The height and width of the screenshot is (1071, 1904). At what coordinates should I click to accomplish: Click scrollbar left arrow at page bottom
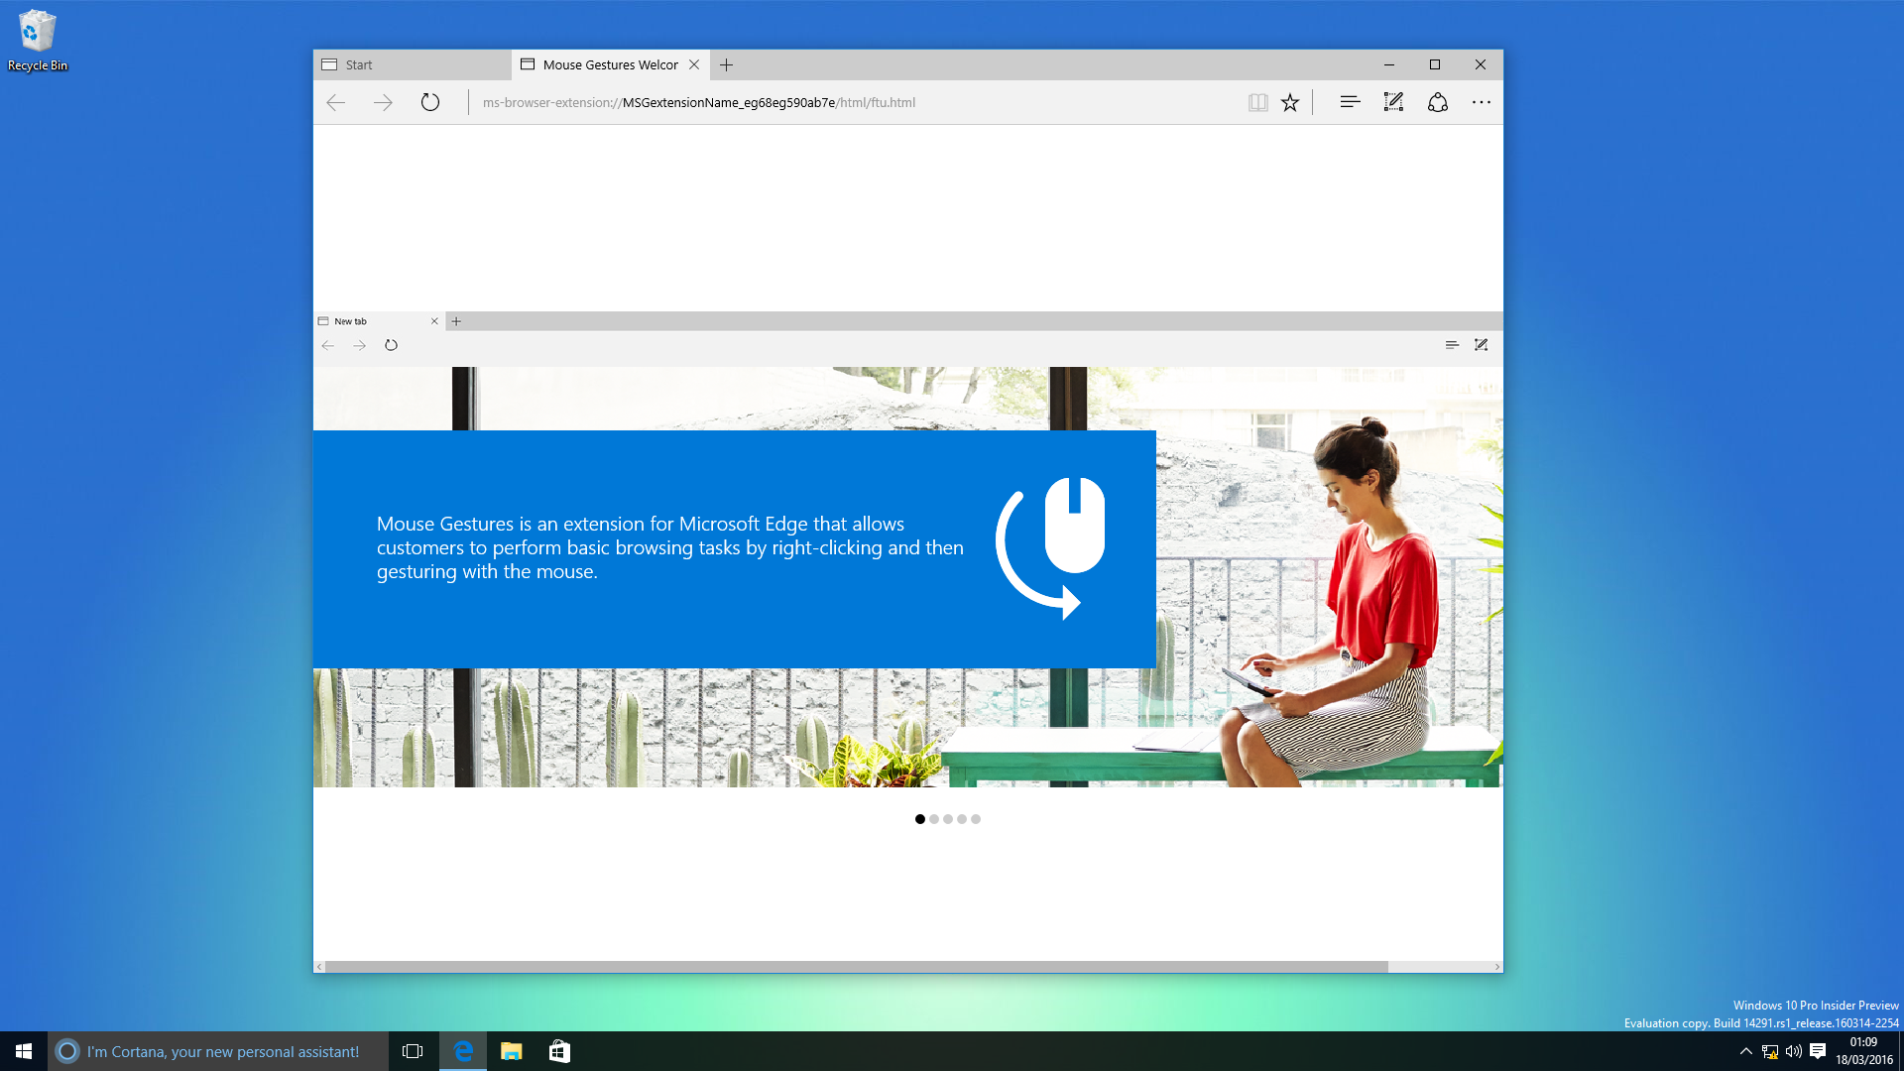click(x=319, y=967)
